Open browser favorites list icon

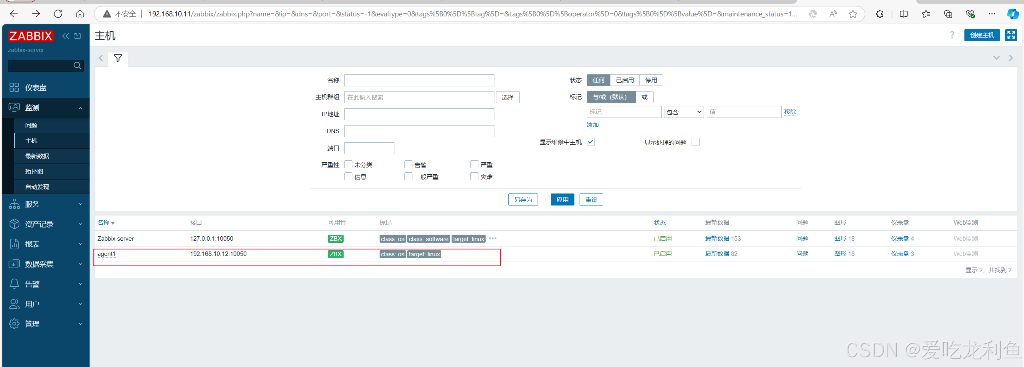point(926,14)
